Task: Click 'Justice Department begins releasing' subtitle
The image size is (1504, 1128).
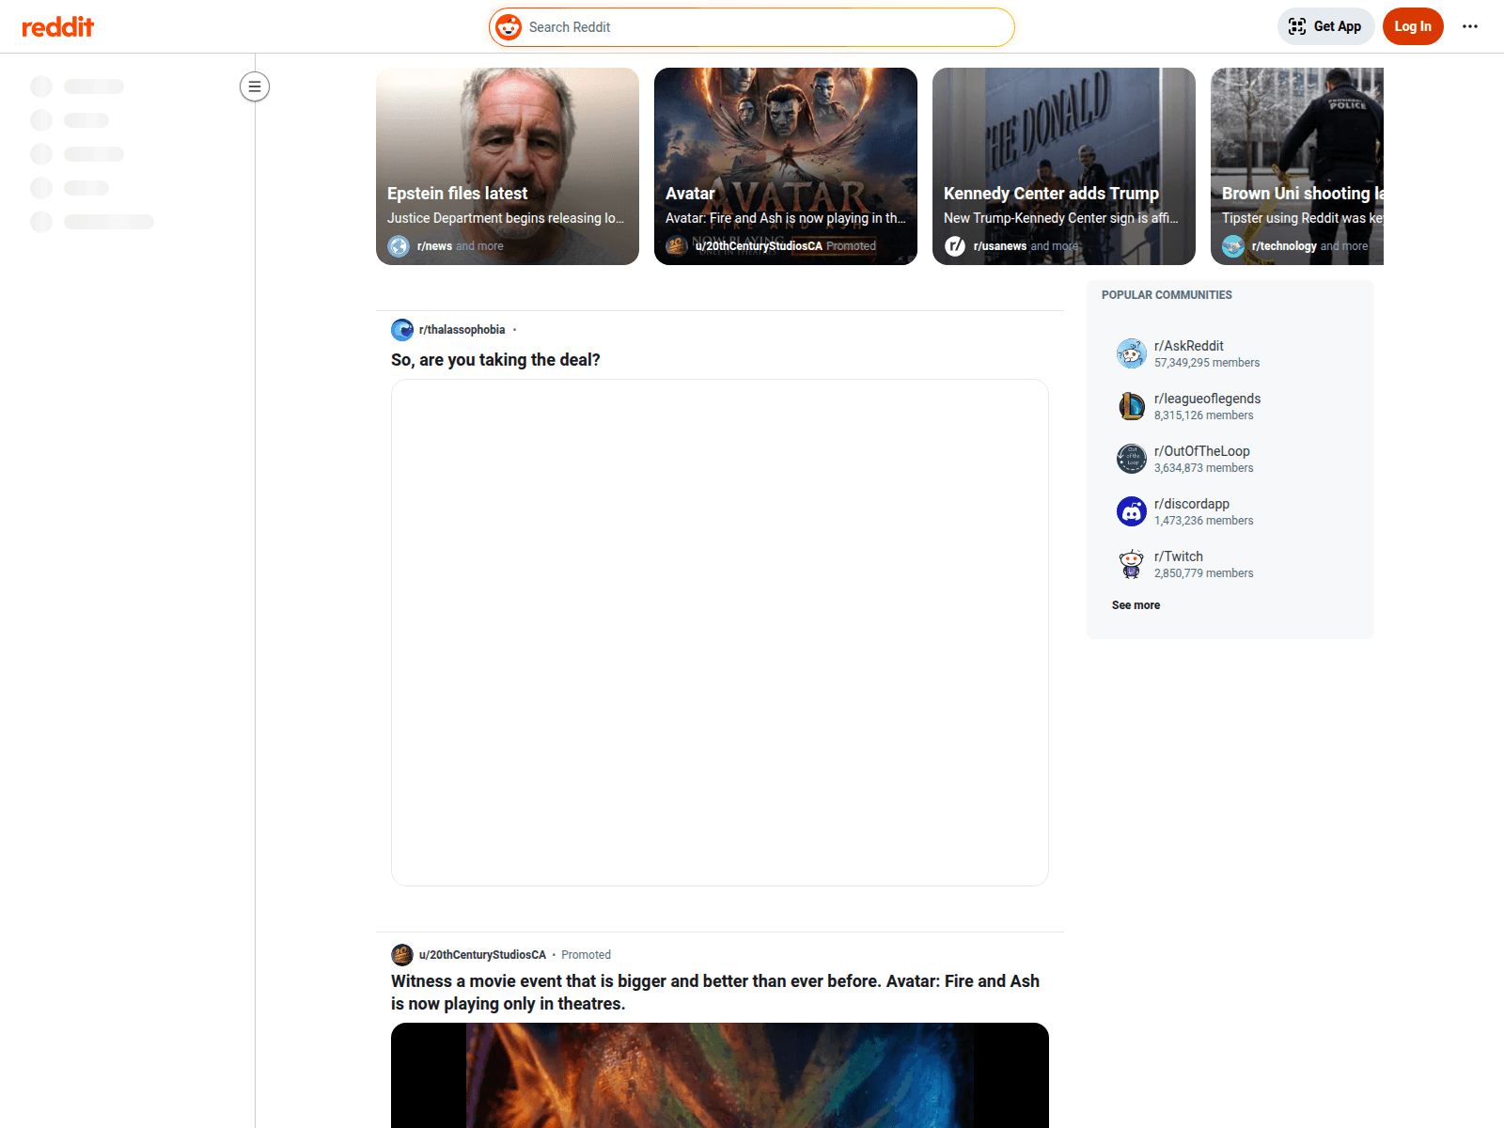Action: tap(506, 218)
